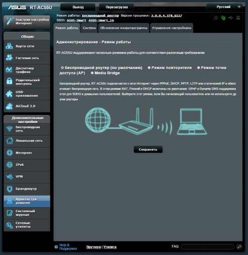This screenshot has width=248, height=255.
Task: Click the Сетевые утилиты wrench icon
Action: click(10, 225)
